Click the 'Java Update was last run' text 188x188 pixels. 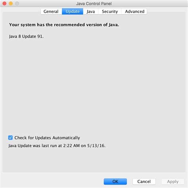(x=57, y=146)
